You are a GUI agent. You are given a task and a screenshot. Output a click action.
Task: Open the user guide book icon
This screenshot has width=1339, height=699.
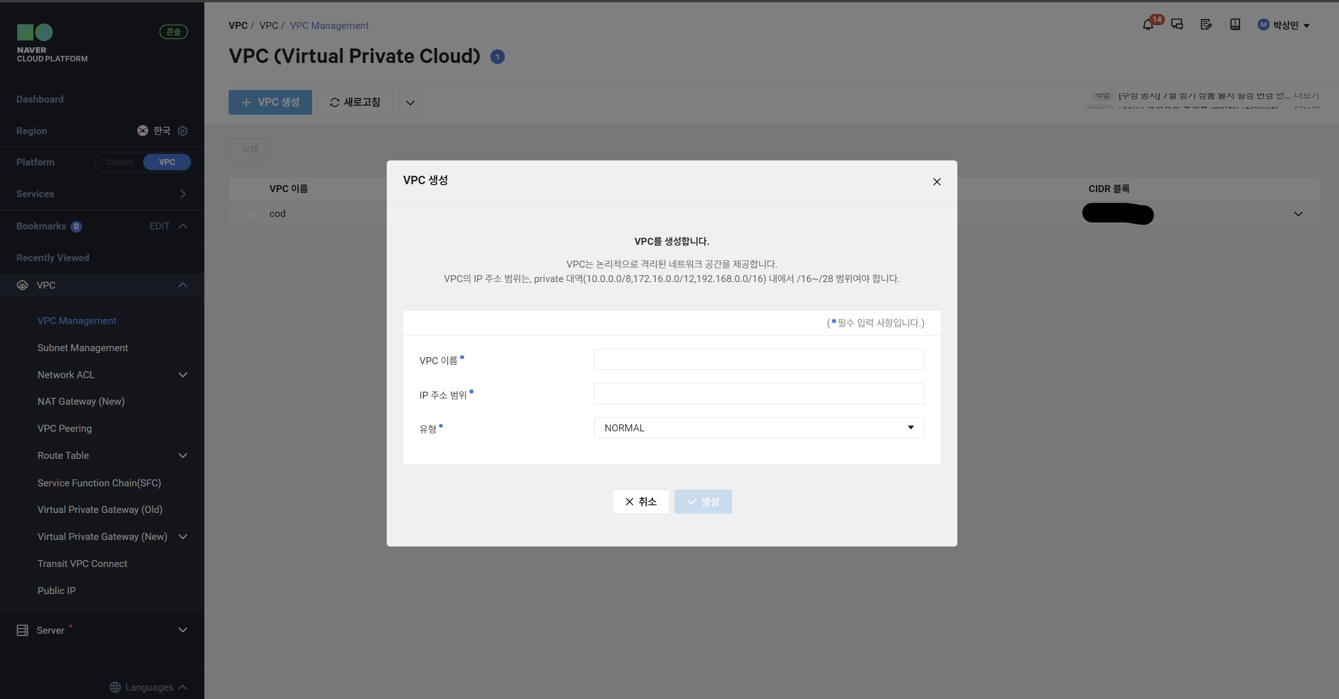1235,24
